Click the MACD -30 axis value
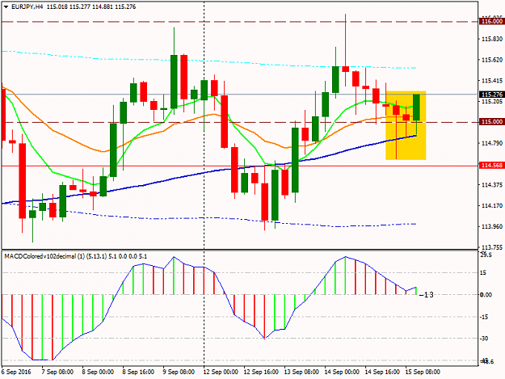The height and width of the screenshot is (379, 505). point(484,338)
